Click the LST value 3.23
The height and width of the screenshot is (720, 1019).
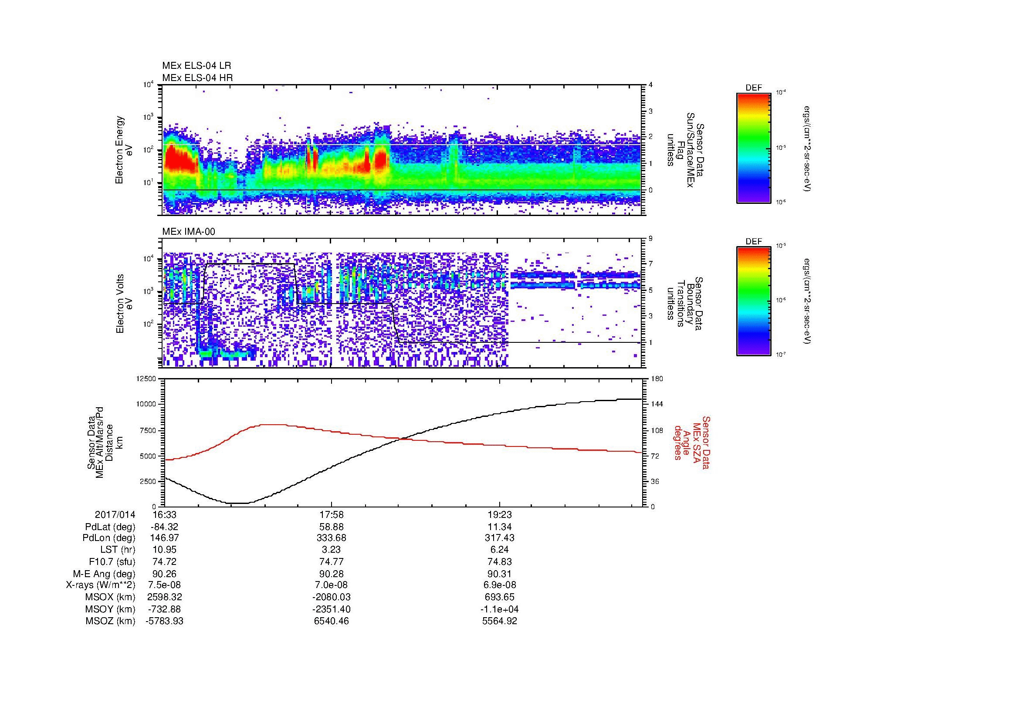(x=332, y=550)
